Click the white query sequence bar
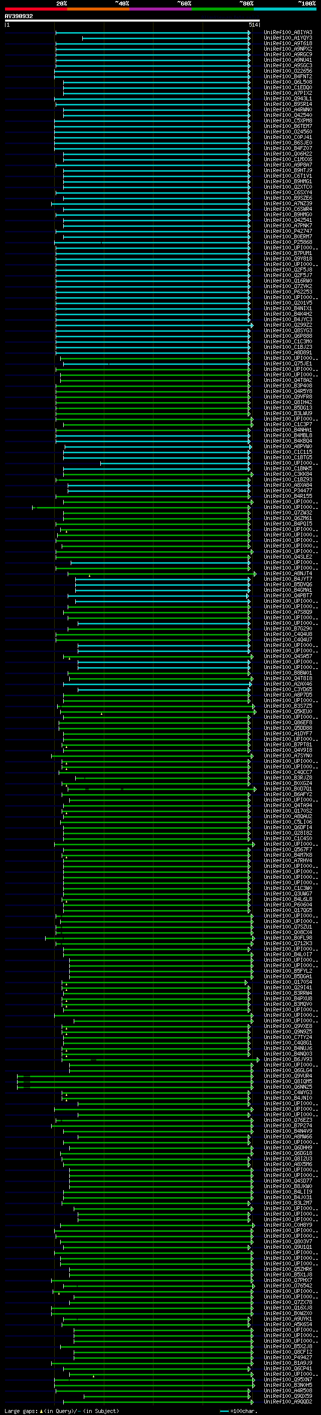 [x=132, y=21]
